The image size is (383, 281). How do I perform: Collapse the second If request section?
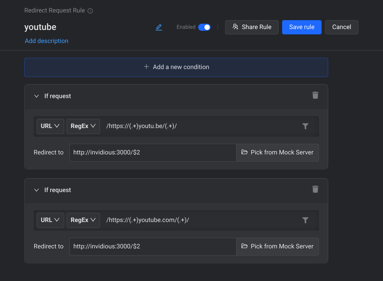pyautogui.click(x=36, y=190)
